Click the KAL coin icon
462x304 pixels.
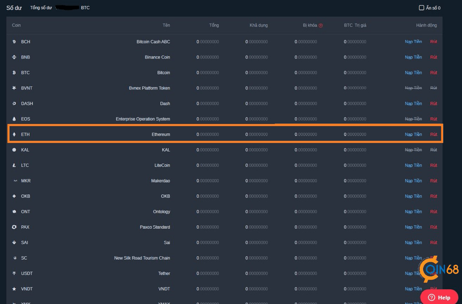pos(14,150)
